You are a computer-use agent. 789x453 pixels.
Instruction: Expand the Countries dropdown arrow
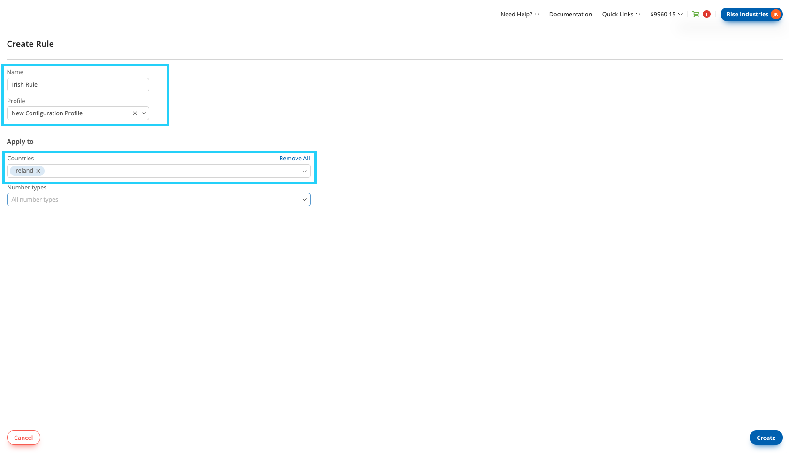[304, 171]
